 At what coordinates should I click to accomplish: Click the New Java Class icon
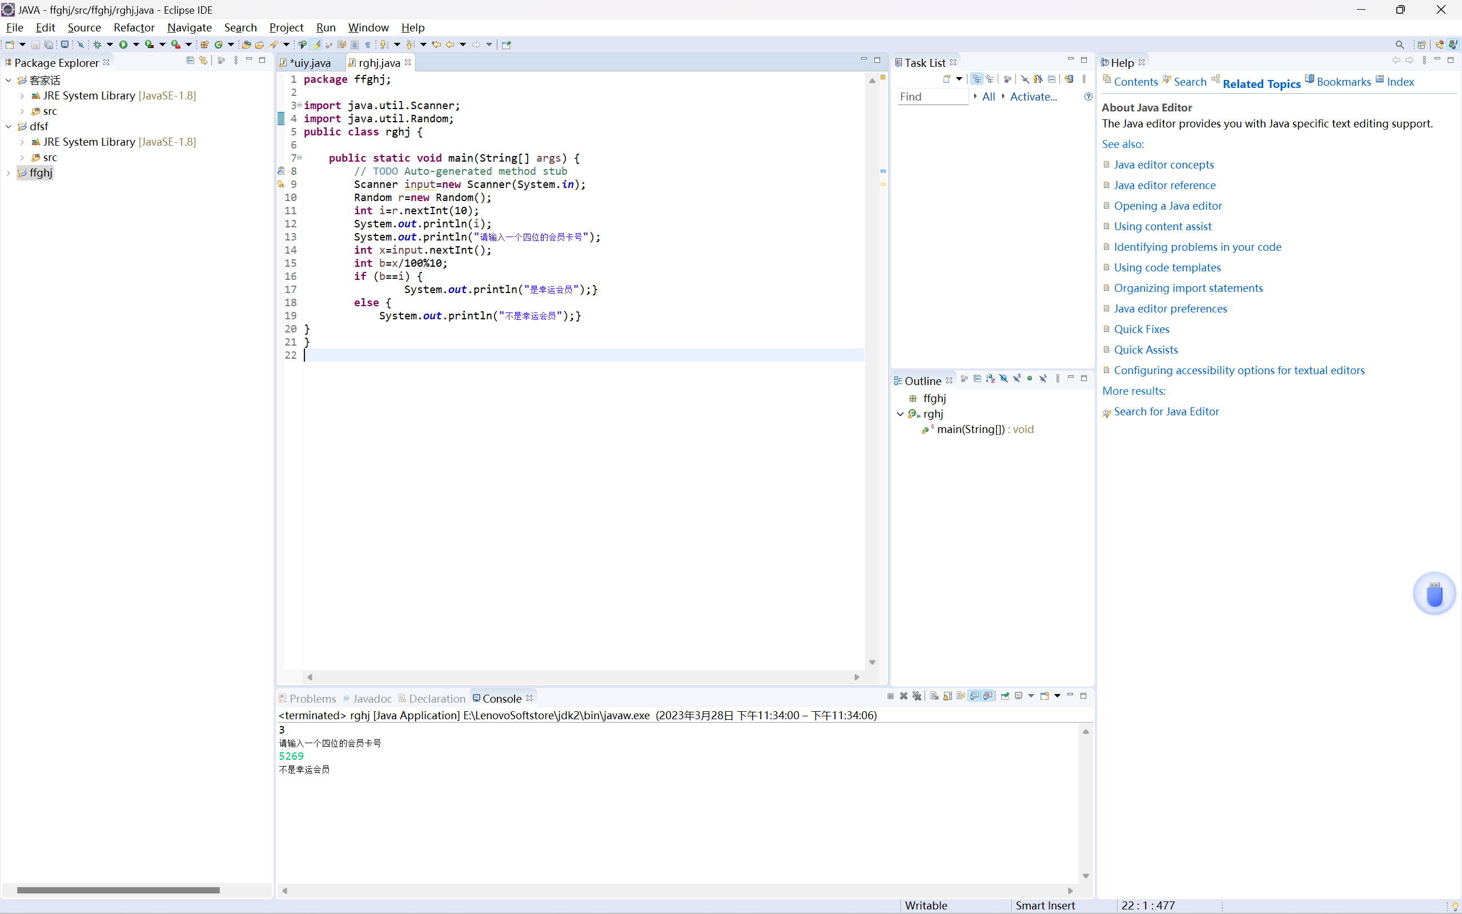(x=219, y=44)
